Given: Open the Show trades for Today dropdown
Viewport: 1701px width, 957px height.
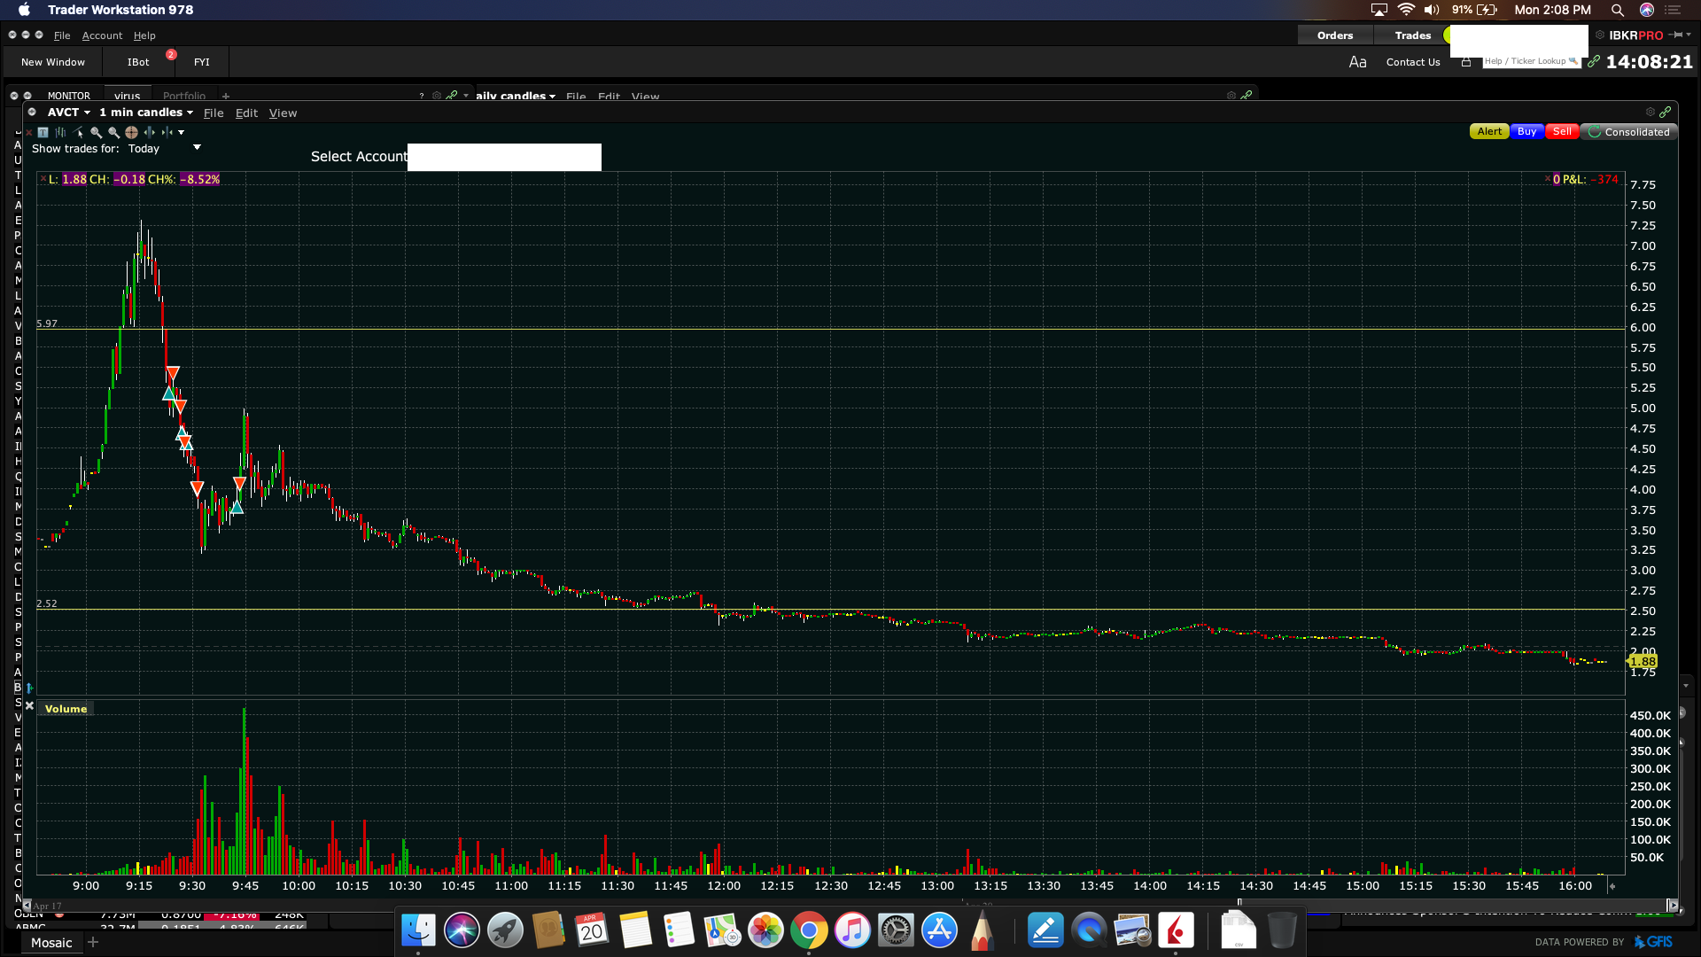Looking at the screenshot, I should click(x=197, y=148).
